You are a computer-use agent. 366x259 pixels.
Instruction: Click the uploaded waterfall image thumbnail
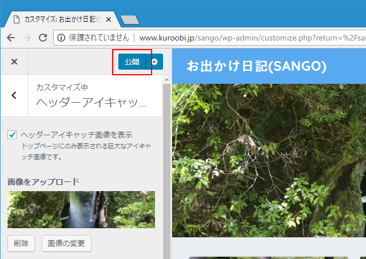click(x=81, y=209)
